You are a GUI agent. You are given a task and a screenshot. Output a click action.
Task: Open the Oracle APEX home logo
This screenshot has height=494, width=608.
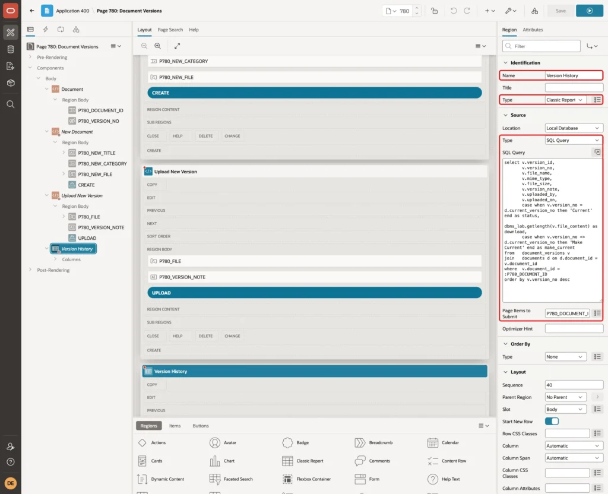tap(11, 11)
